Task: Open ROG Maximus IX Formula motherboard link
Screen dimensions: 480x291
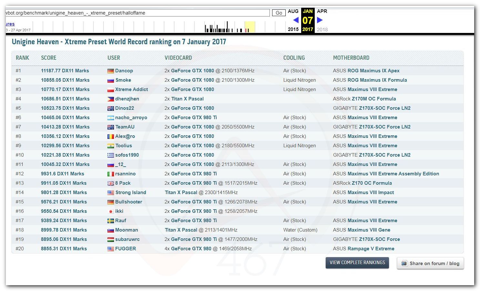Action: [x=377, y=80]
